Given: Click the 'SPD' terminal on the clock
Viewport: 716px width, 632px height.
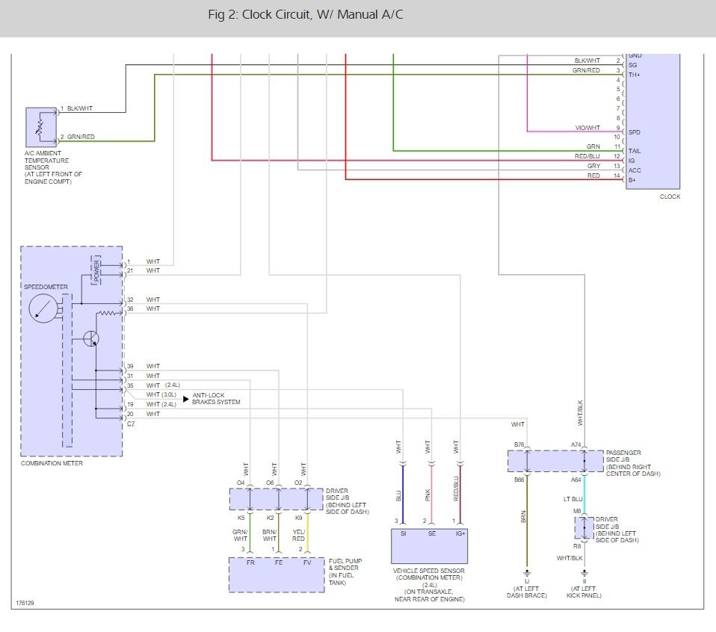Looking at the screenshot, I should pyautogui.click(x=635, y=132).
